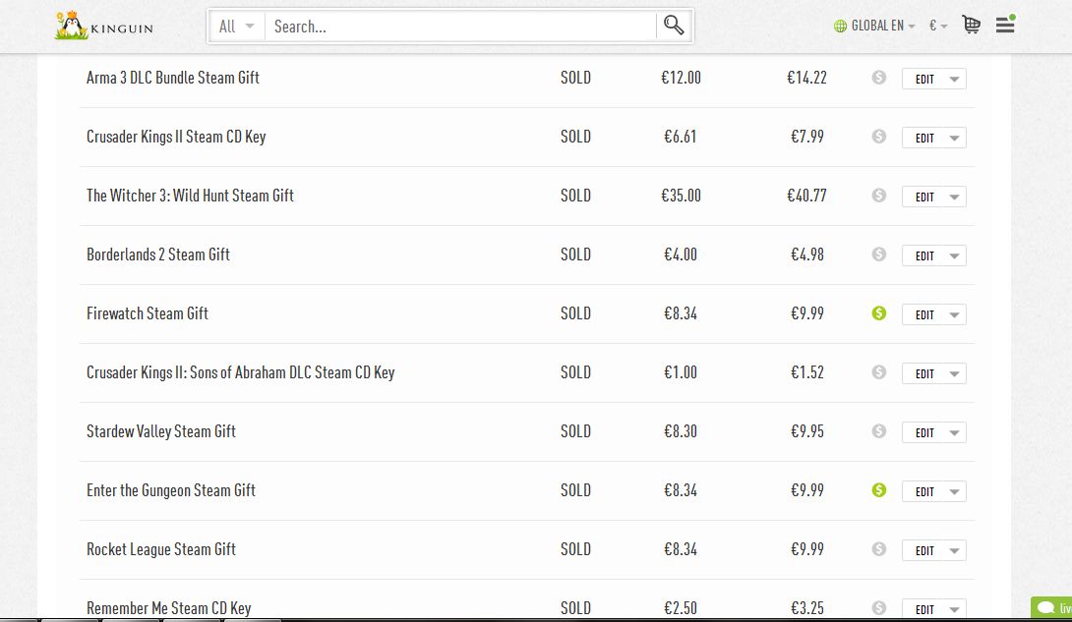Open The Witcher 3: Wild Hunt Steam Gift listing

pyautogui.click(x=190, y=196)
